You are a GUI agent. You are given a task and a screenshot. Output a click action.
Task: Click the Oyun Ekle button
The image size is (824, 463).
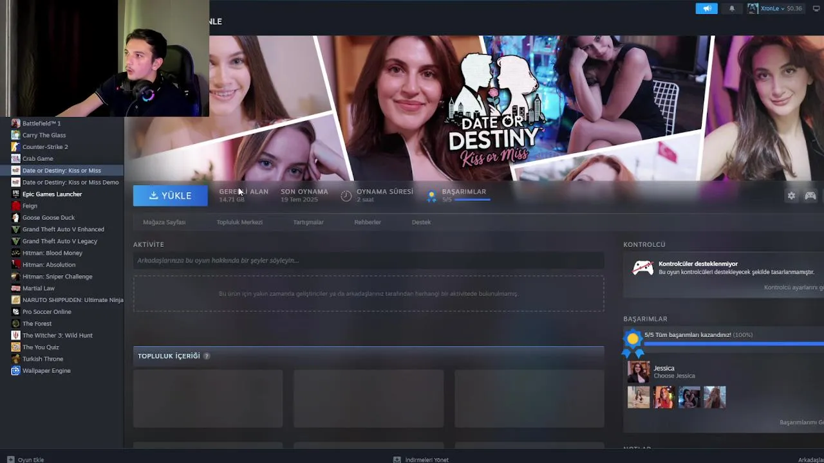[25, 460]
